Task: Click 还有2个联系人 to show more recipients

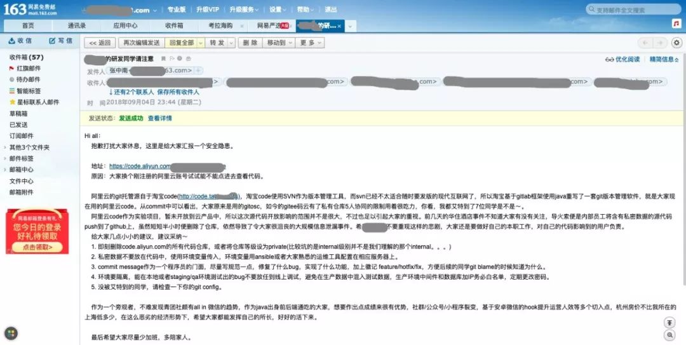Action: (131, 92)
